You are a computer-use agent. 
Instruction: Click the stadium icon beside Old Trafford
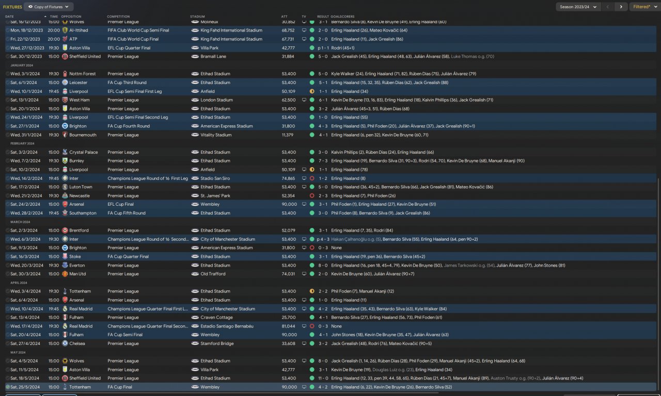pos(195,274)
